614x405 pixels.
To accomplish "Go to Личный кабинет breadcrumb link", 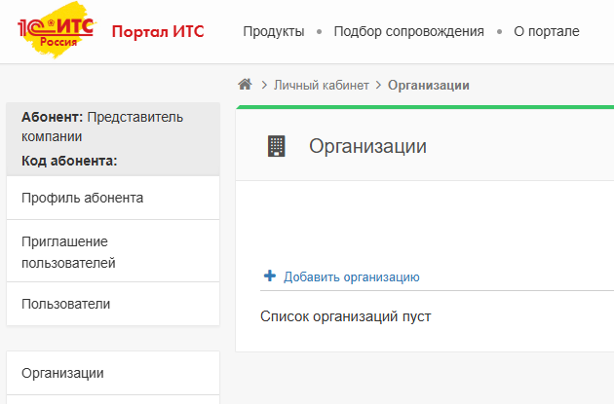I will [x=321, y=86].
